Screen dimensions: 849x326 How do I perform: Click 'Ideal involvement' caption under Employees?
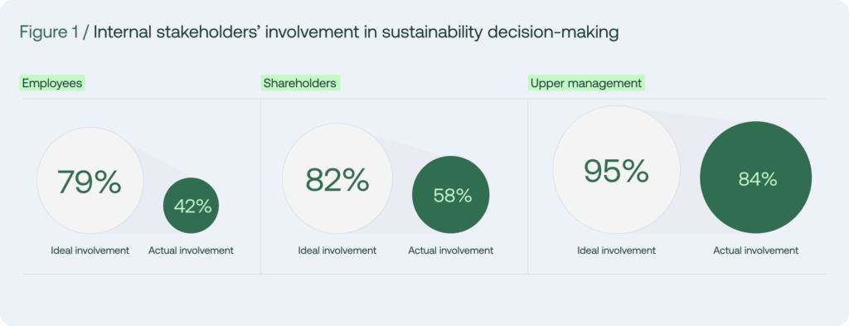click(x=90, y=251)
